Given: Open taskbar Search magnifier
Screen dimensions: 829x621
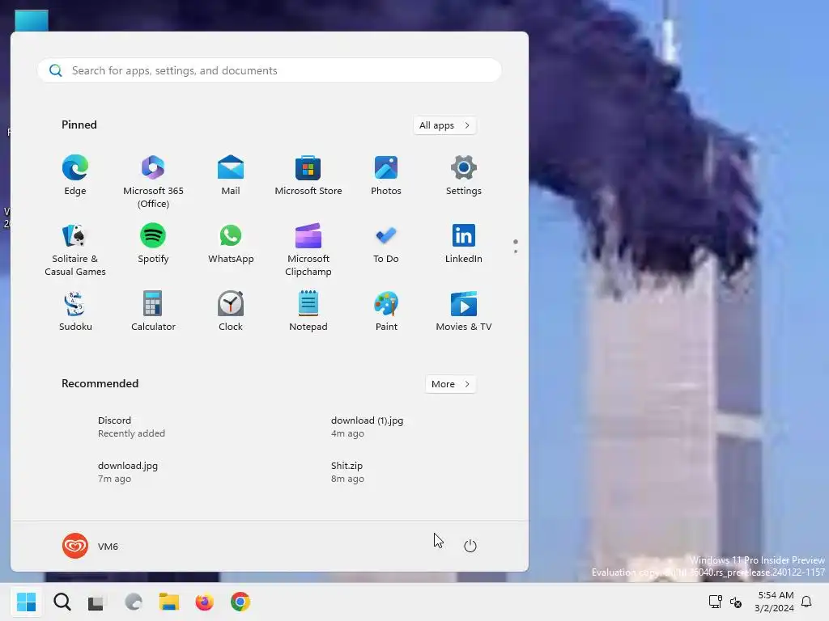Looking at the screenshot, I should [62, 602].
